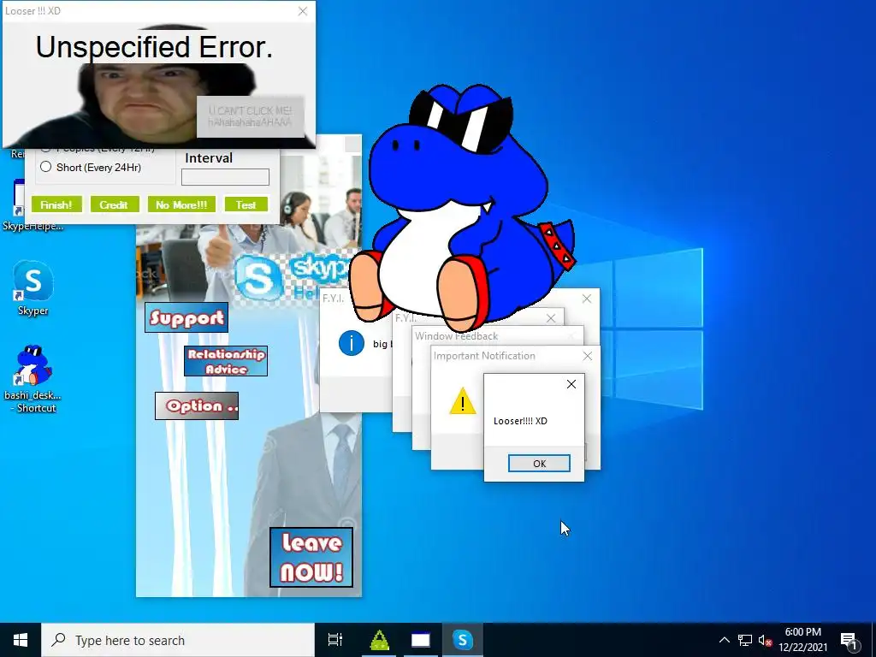This screenshot has width=876, height=657.
Task: Click the Test button
Action: click(246, 204)
